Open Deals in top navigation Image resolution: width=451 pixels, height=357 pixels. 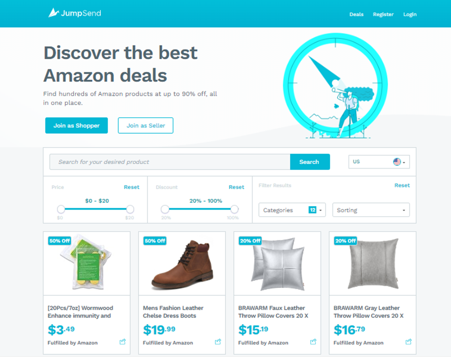(356, 14)
